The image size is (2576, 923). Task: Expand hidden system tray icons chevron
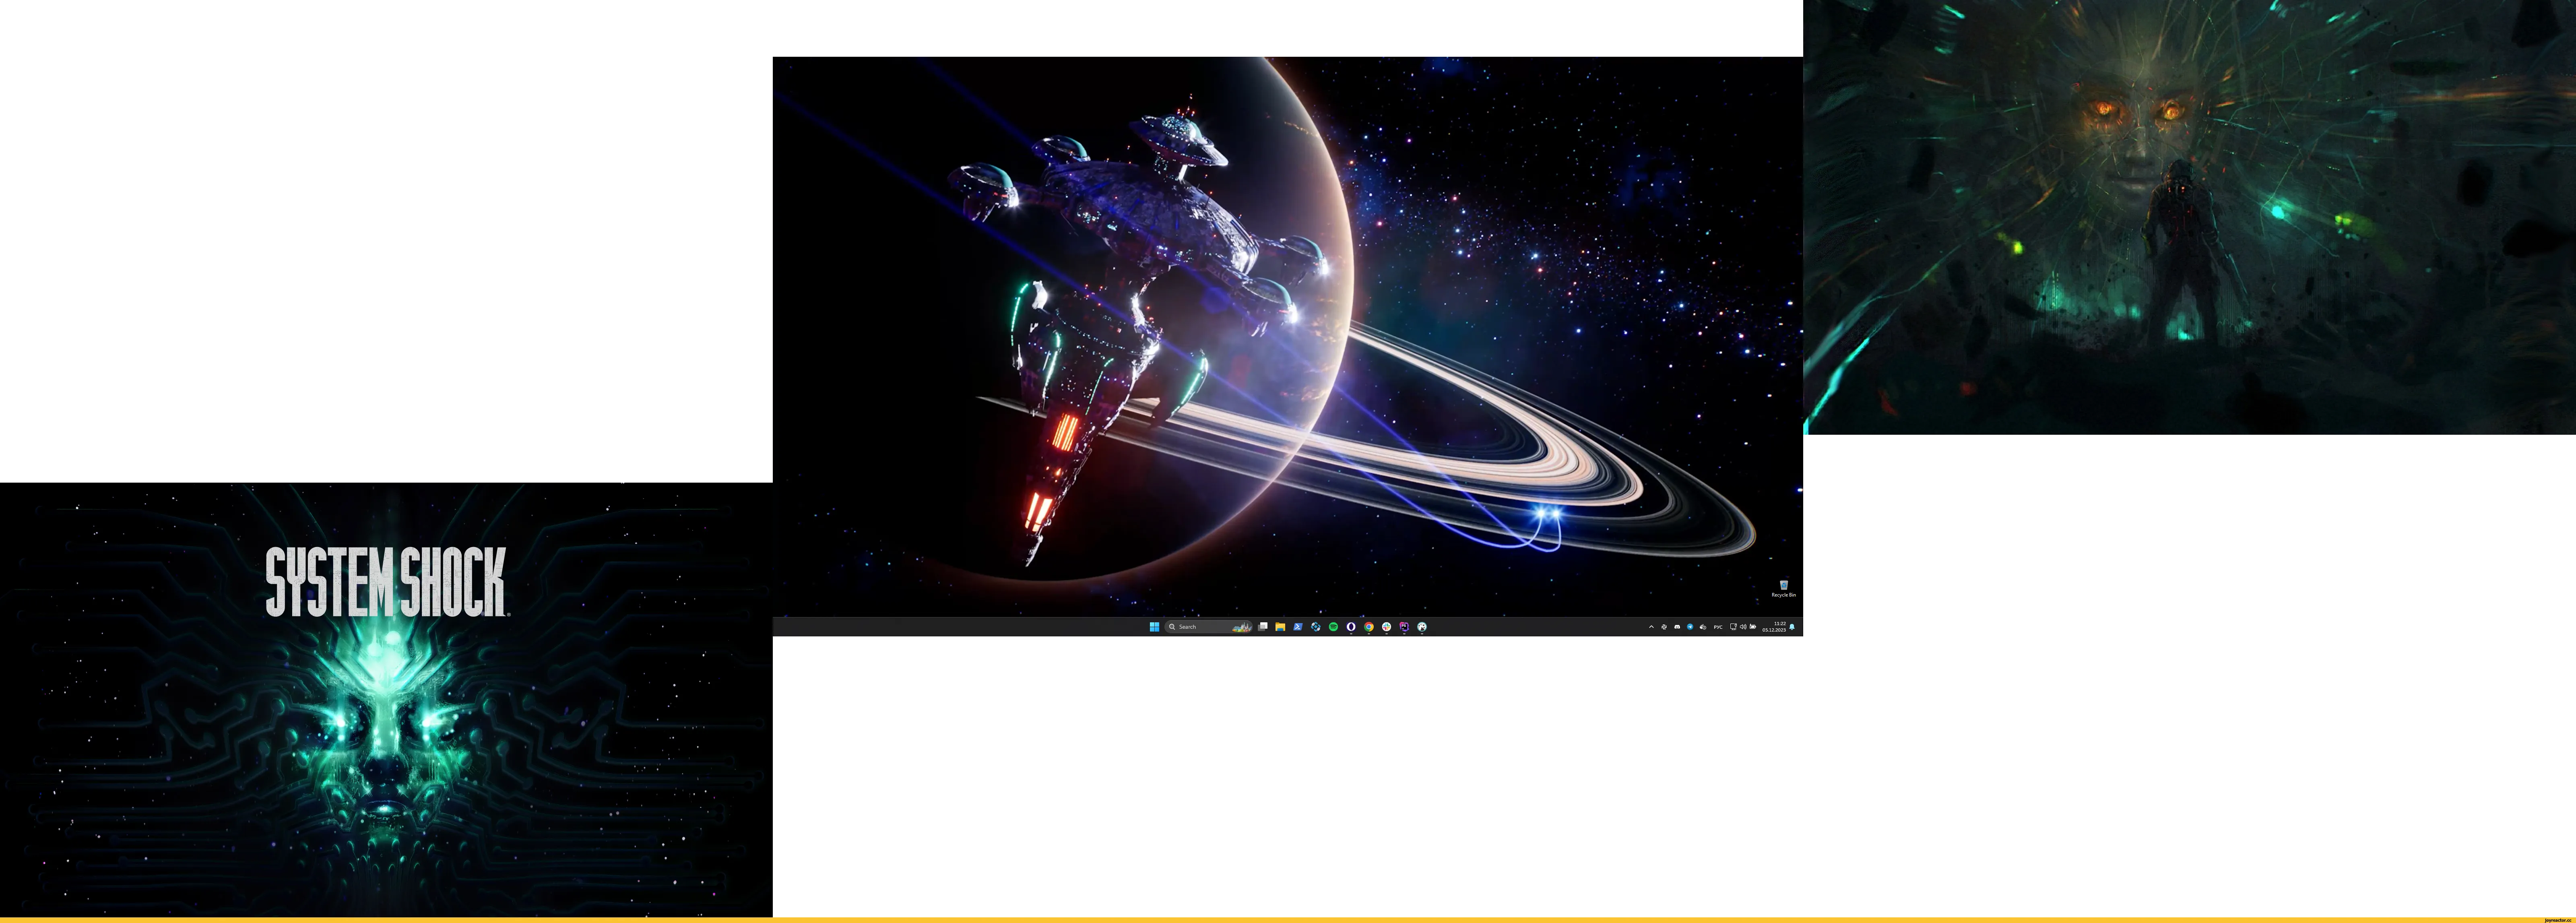point(1652,627)
